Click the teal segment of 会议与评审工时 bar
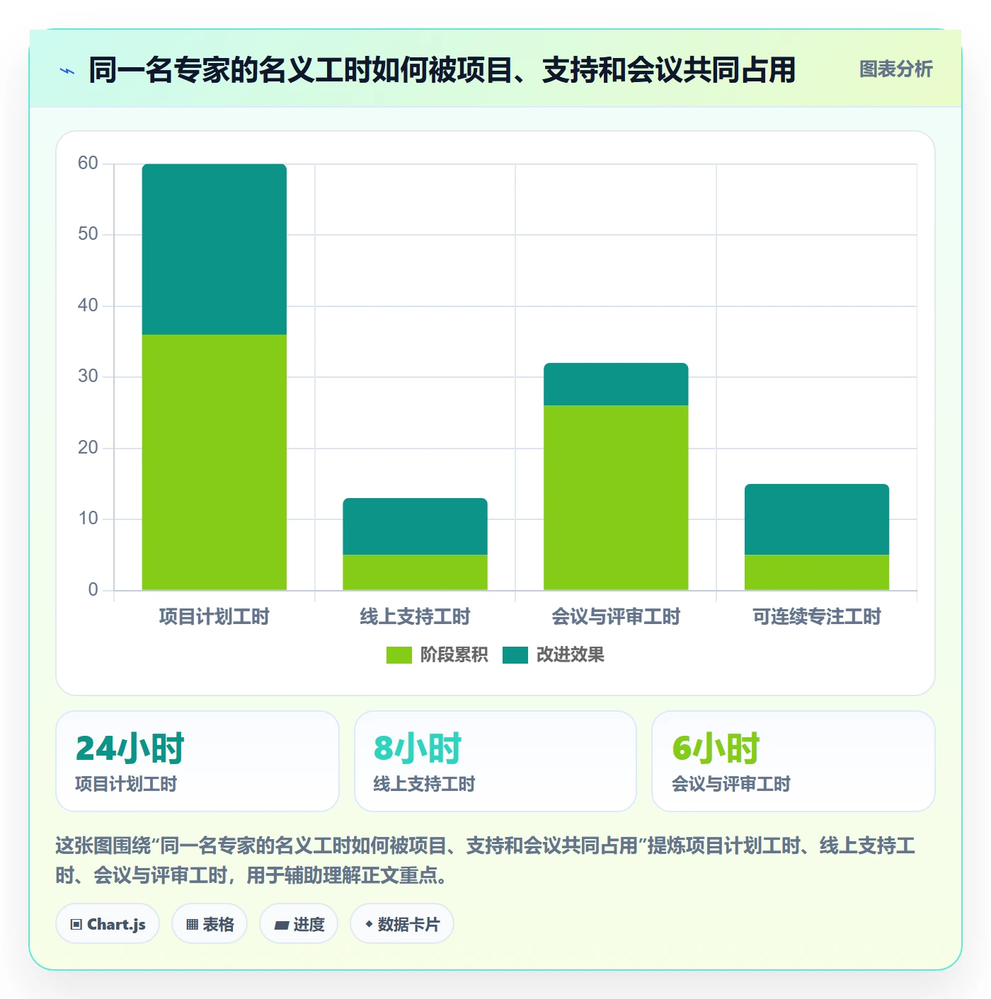Screen dimensions: 991x999 (616, 384)
